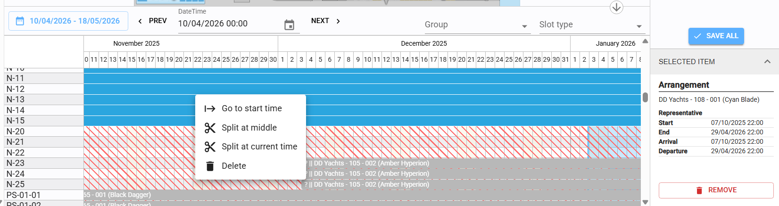Click the arrow icon for Go to start time

[210, 108]
